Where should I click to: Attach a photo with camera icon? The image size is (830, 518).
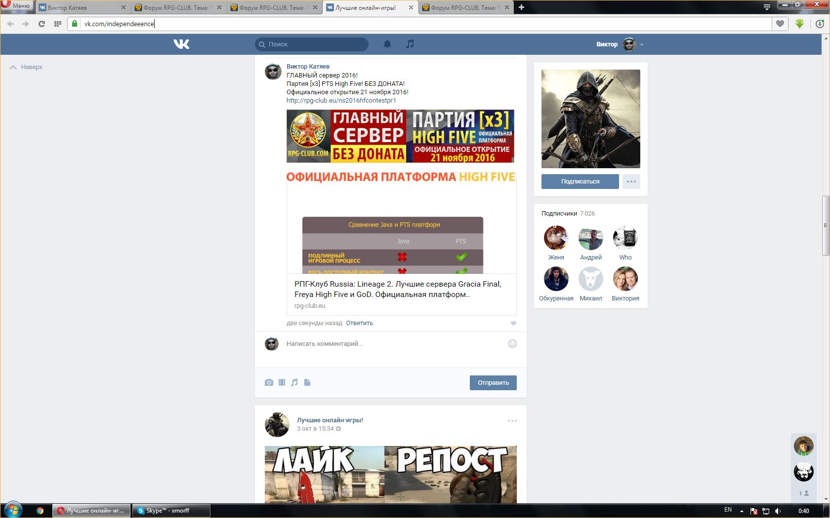[269, 382]
